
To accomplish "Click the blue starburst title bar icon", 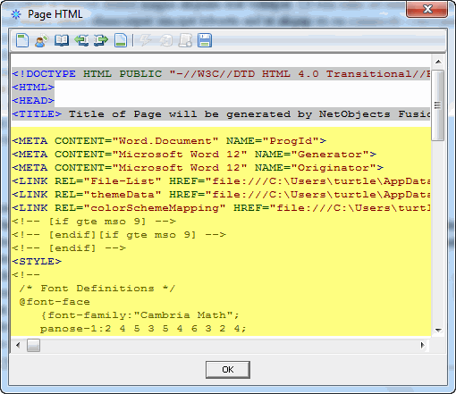I will pos(16,14).
